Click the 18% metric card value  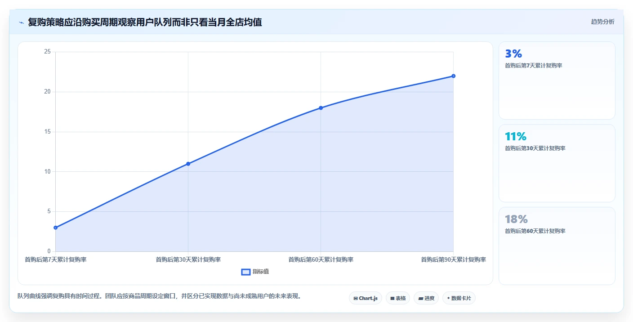(516, 219)
